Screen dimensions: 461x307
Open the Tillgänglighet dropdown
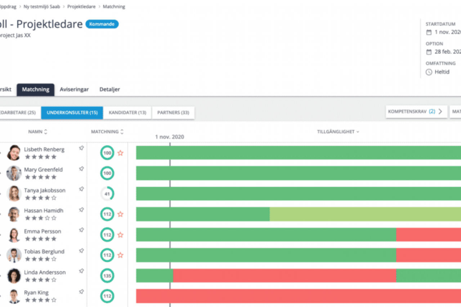tap(338, 132)
